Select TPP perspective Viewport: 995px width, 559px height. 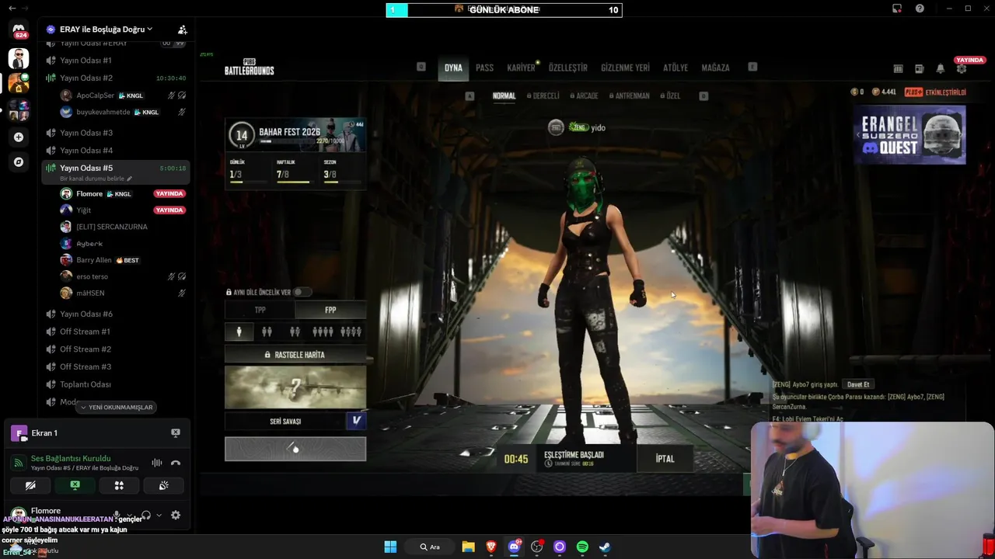click(260, 310)
